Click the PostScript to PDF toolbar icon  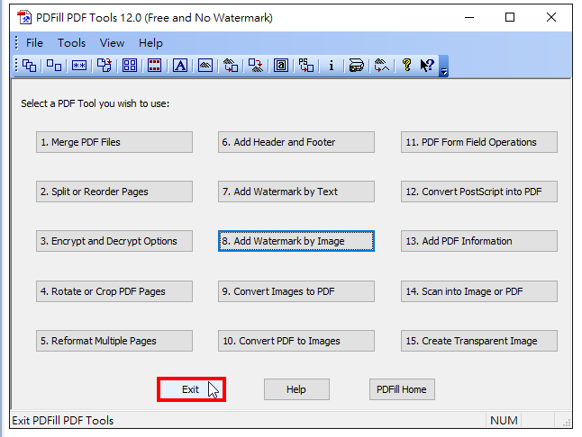(306, 66)
